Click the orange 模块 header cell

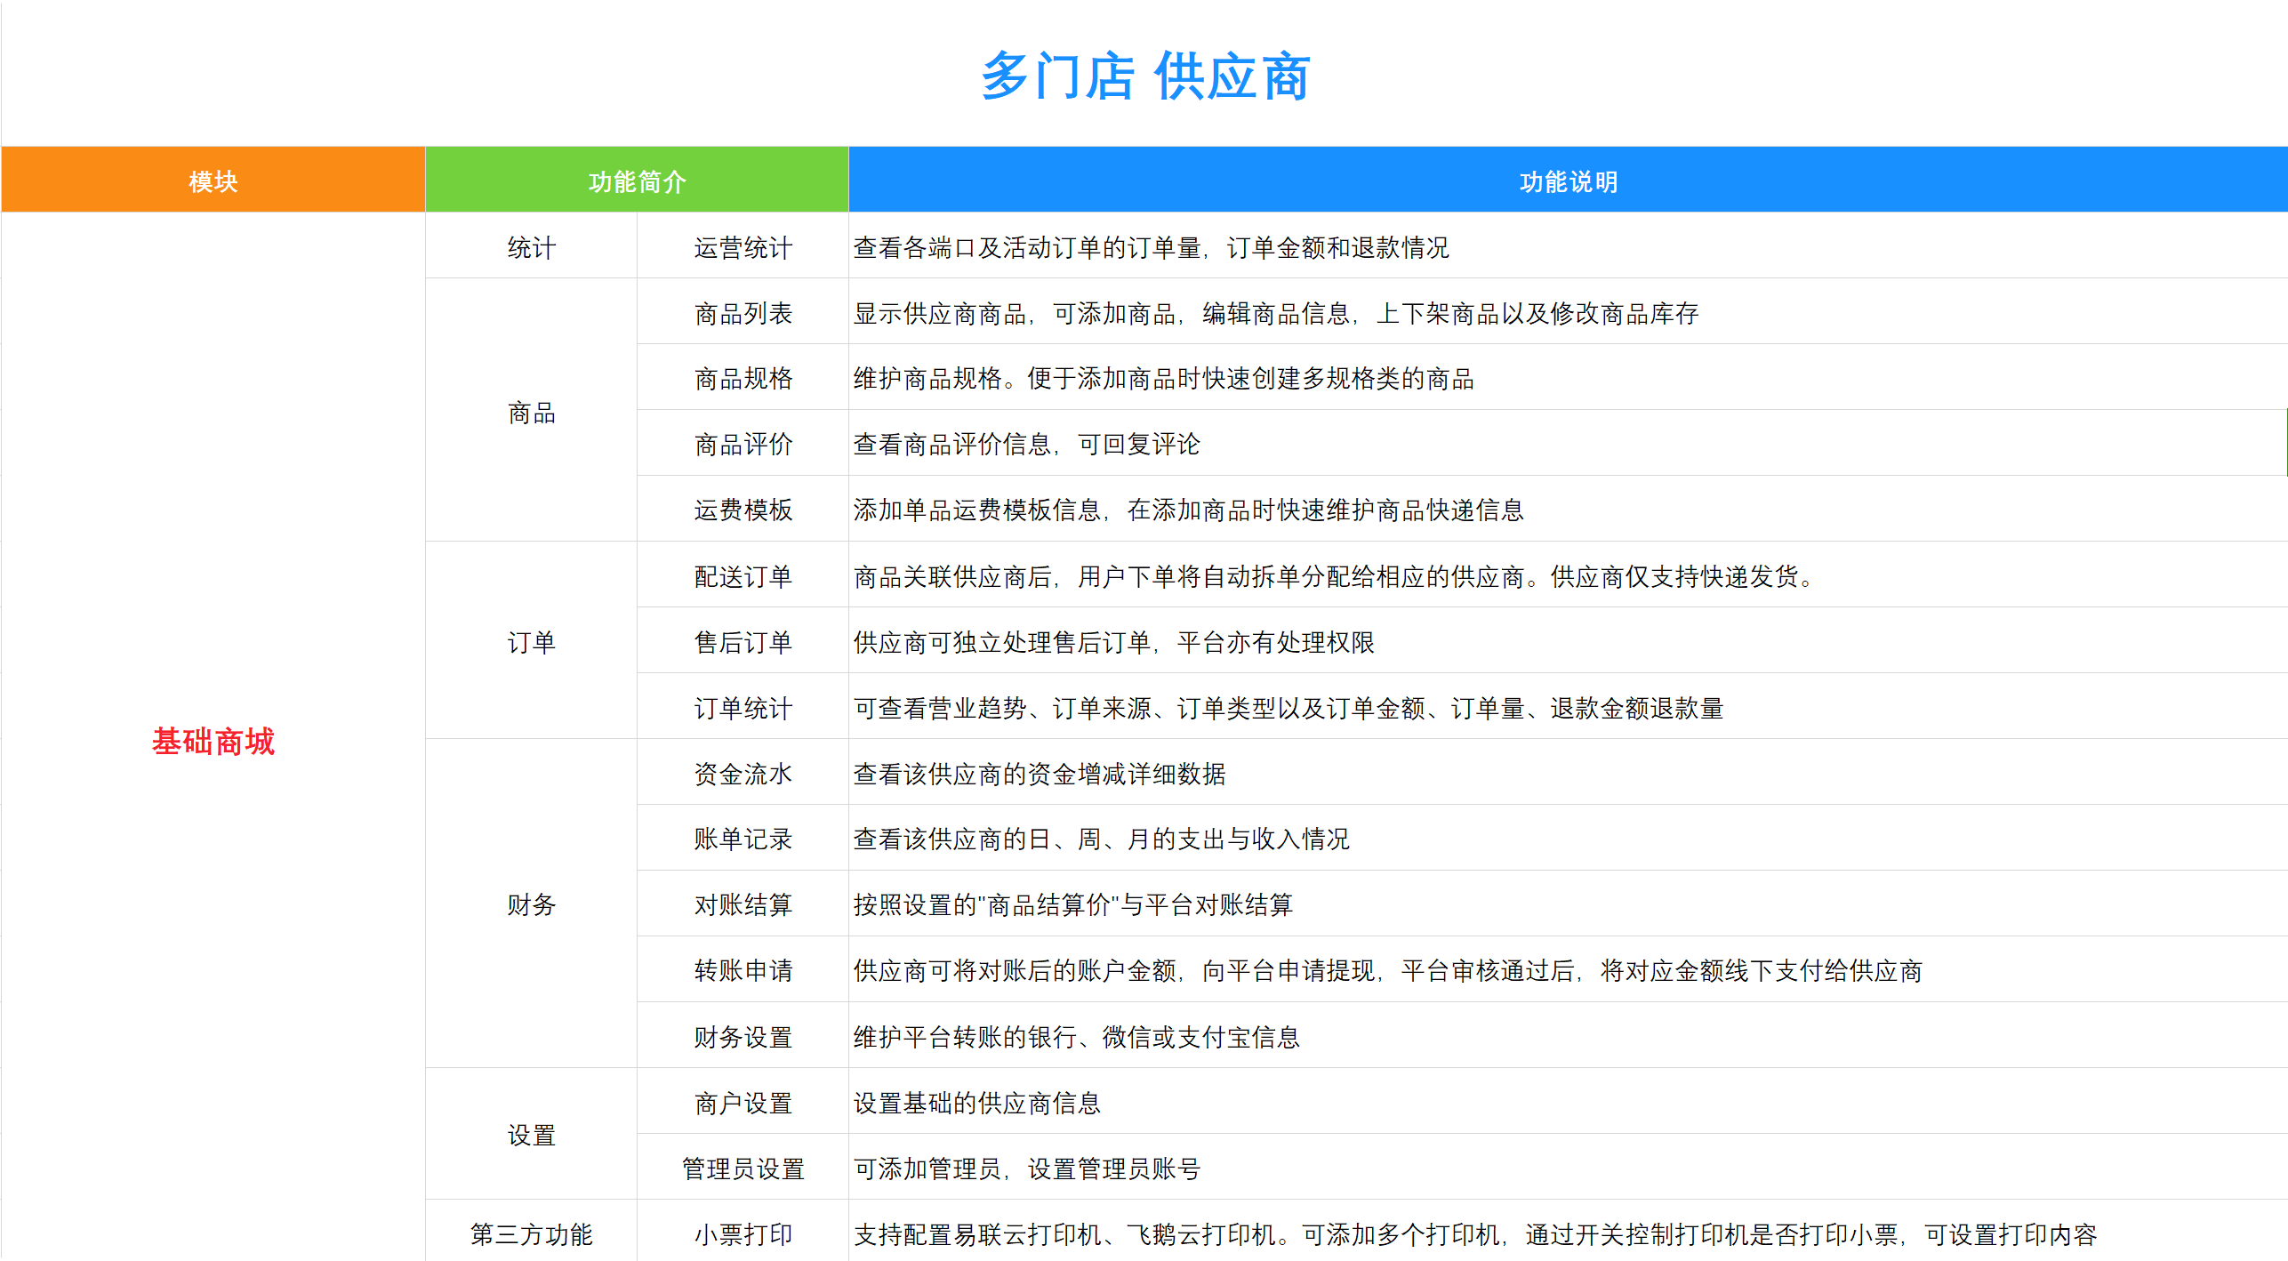[213, 181]
